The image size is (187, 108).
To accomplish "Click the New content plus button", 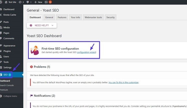I will 38,2.
